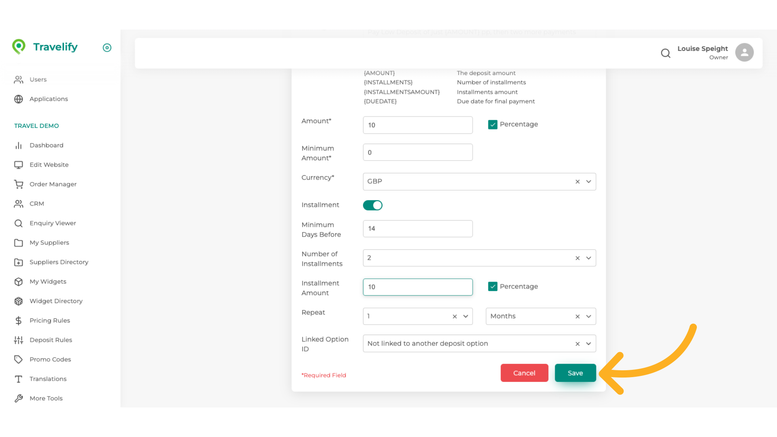The height and width of the screenshot is (437, 777).
Task: Click the Minimum Days Before input field
Action: (x=418, y=229)
